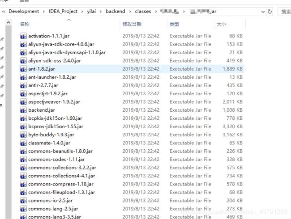Select file name classmate-1.4.0.jar
Viewport: 291px width, 219px height.
49,143
